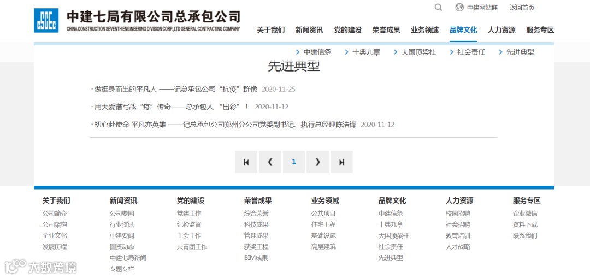
Task: Click footer link 管理成果
Action: [256, 235]
